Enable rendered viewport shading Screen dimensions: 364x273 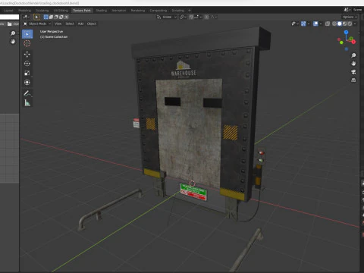[350, 24]
